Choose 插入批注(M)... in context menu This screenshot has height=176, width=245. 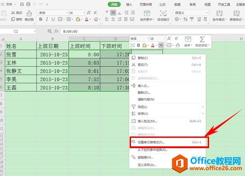(167, 121)
